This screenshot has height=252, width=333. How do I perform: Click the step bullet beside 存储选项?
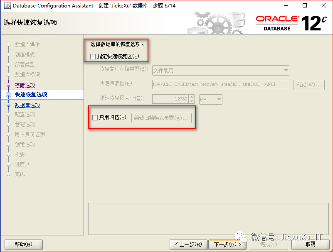(x=8, y=85)
